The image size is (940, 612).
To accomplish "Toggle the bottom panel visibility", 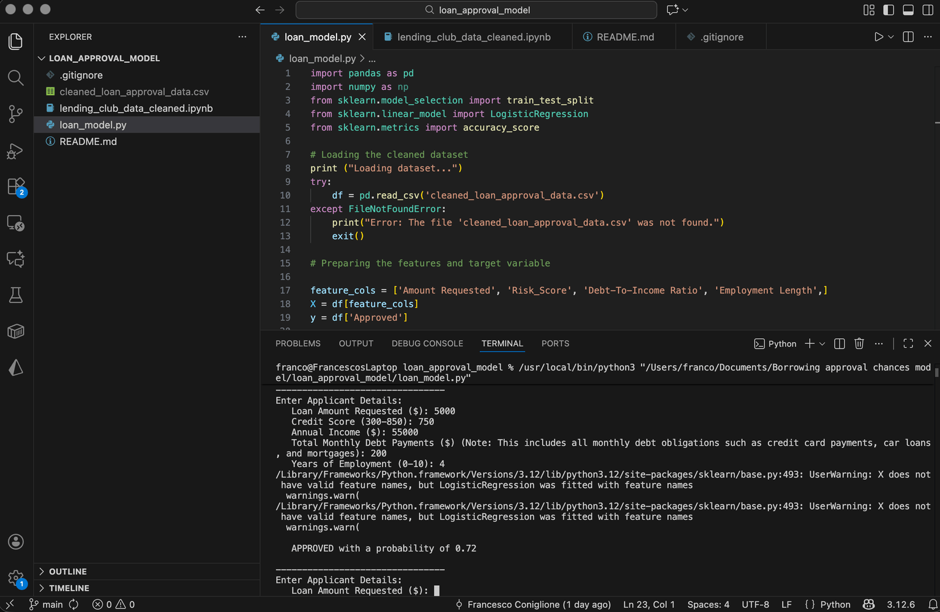I will pos(908,10).
